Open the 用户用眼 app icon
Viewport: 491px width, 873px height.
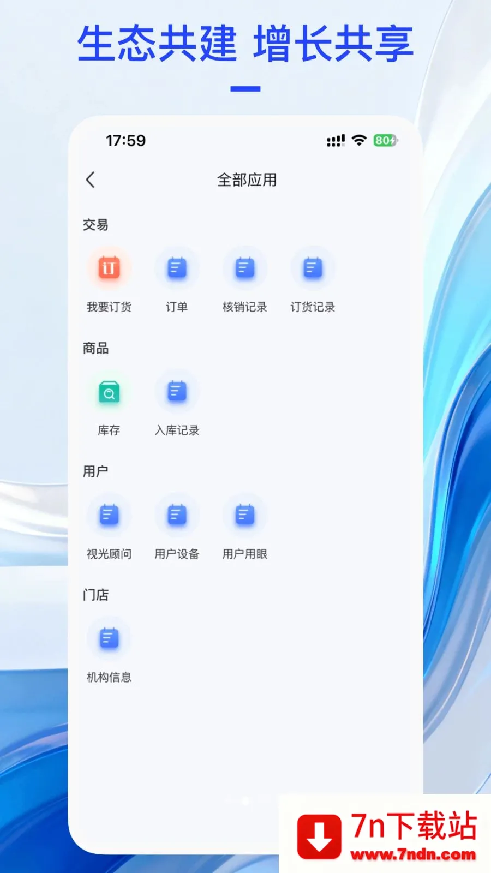[x=245, y=515]
